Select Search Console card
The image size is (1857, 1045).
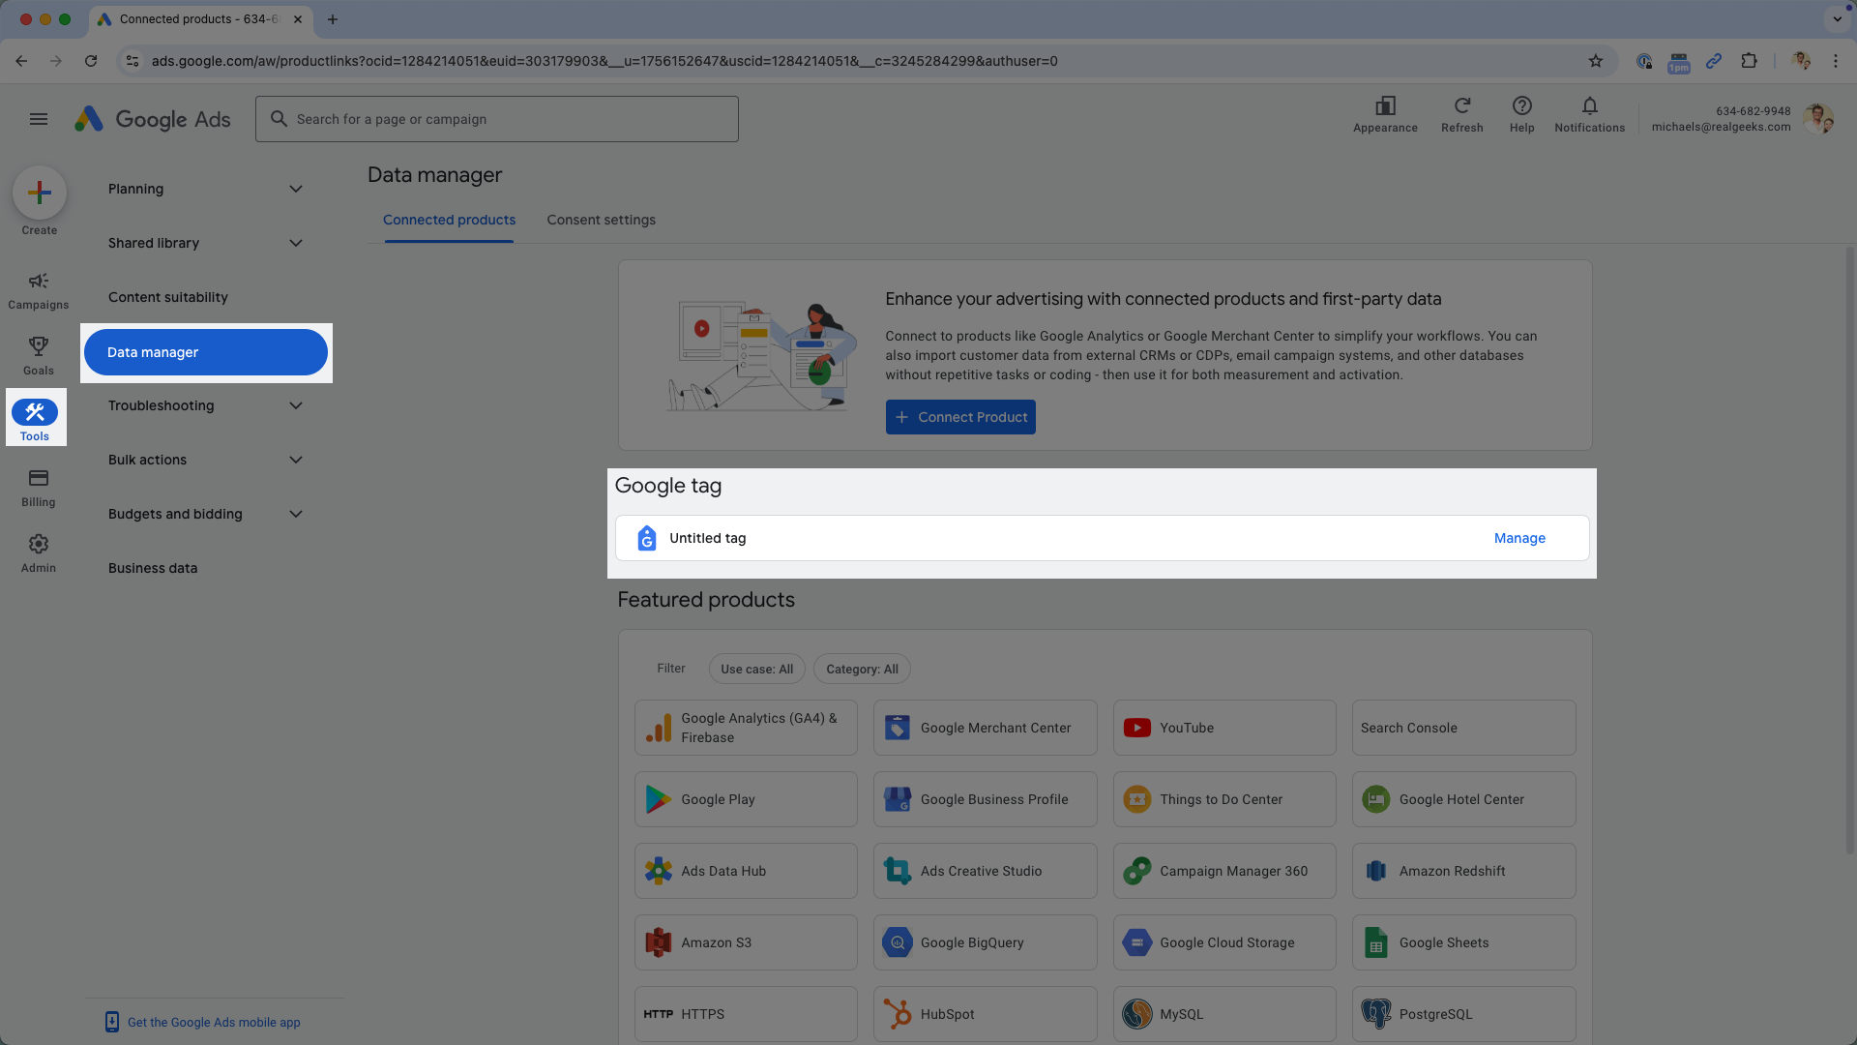click(x=1463, y=728)
